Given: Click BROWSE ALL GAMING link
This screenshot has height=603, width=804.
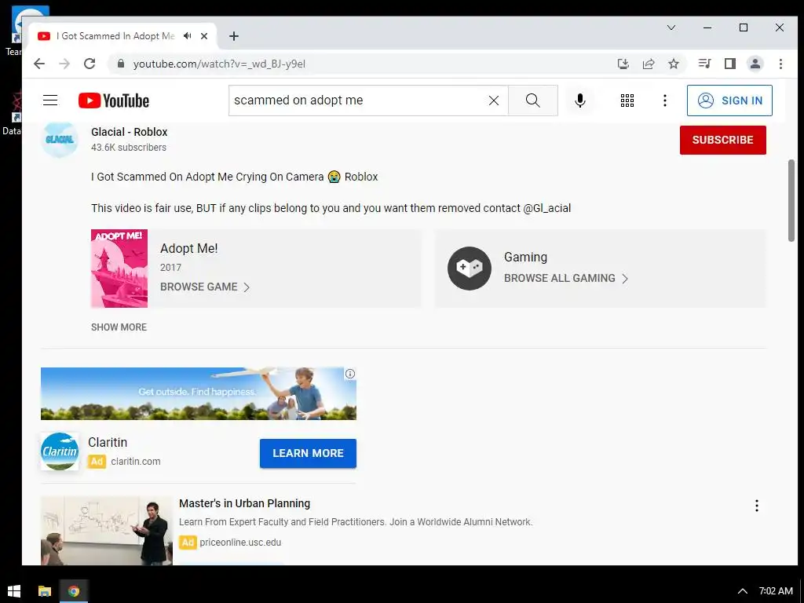Looking at the screenshot, I should [x=566, y=278].
